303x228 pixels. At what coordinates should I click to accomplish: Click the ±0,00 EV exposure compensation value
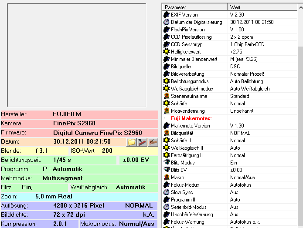(136, 160)
